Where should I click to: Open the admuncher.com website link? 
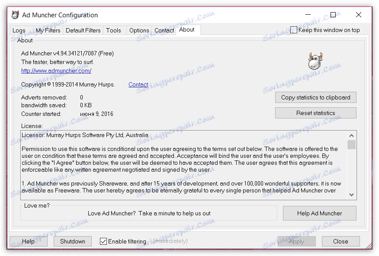coord(56,71)
